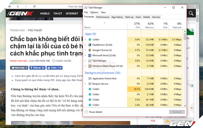The image size is (203, 128).
Task: Click the FeedDemon icon in the process list
Action: click(x=90, y=45)
